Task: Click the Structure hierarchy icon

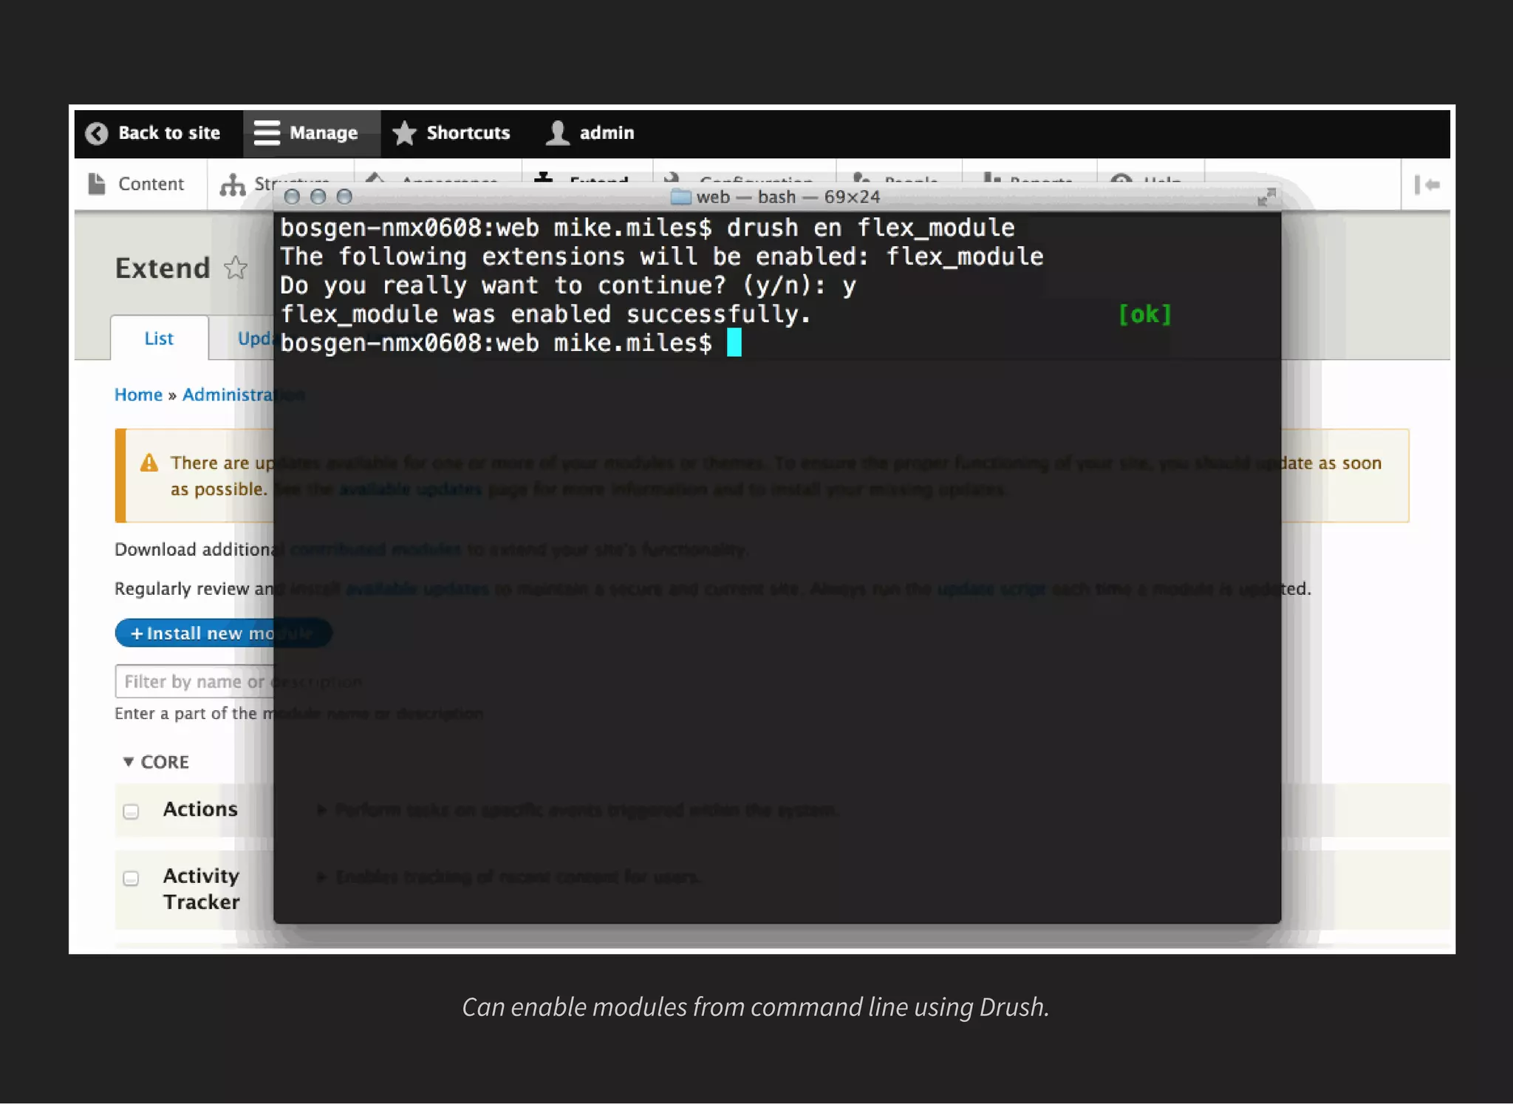Action: click(233, 184)
